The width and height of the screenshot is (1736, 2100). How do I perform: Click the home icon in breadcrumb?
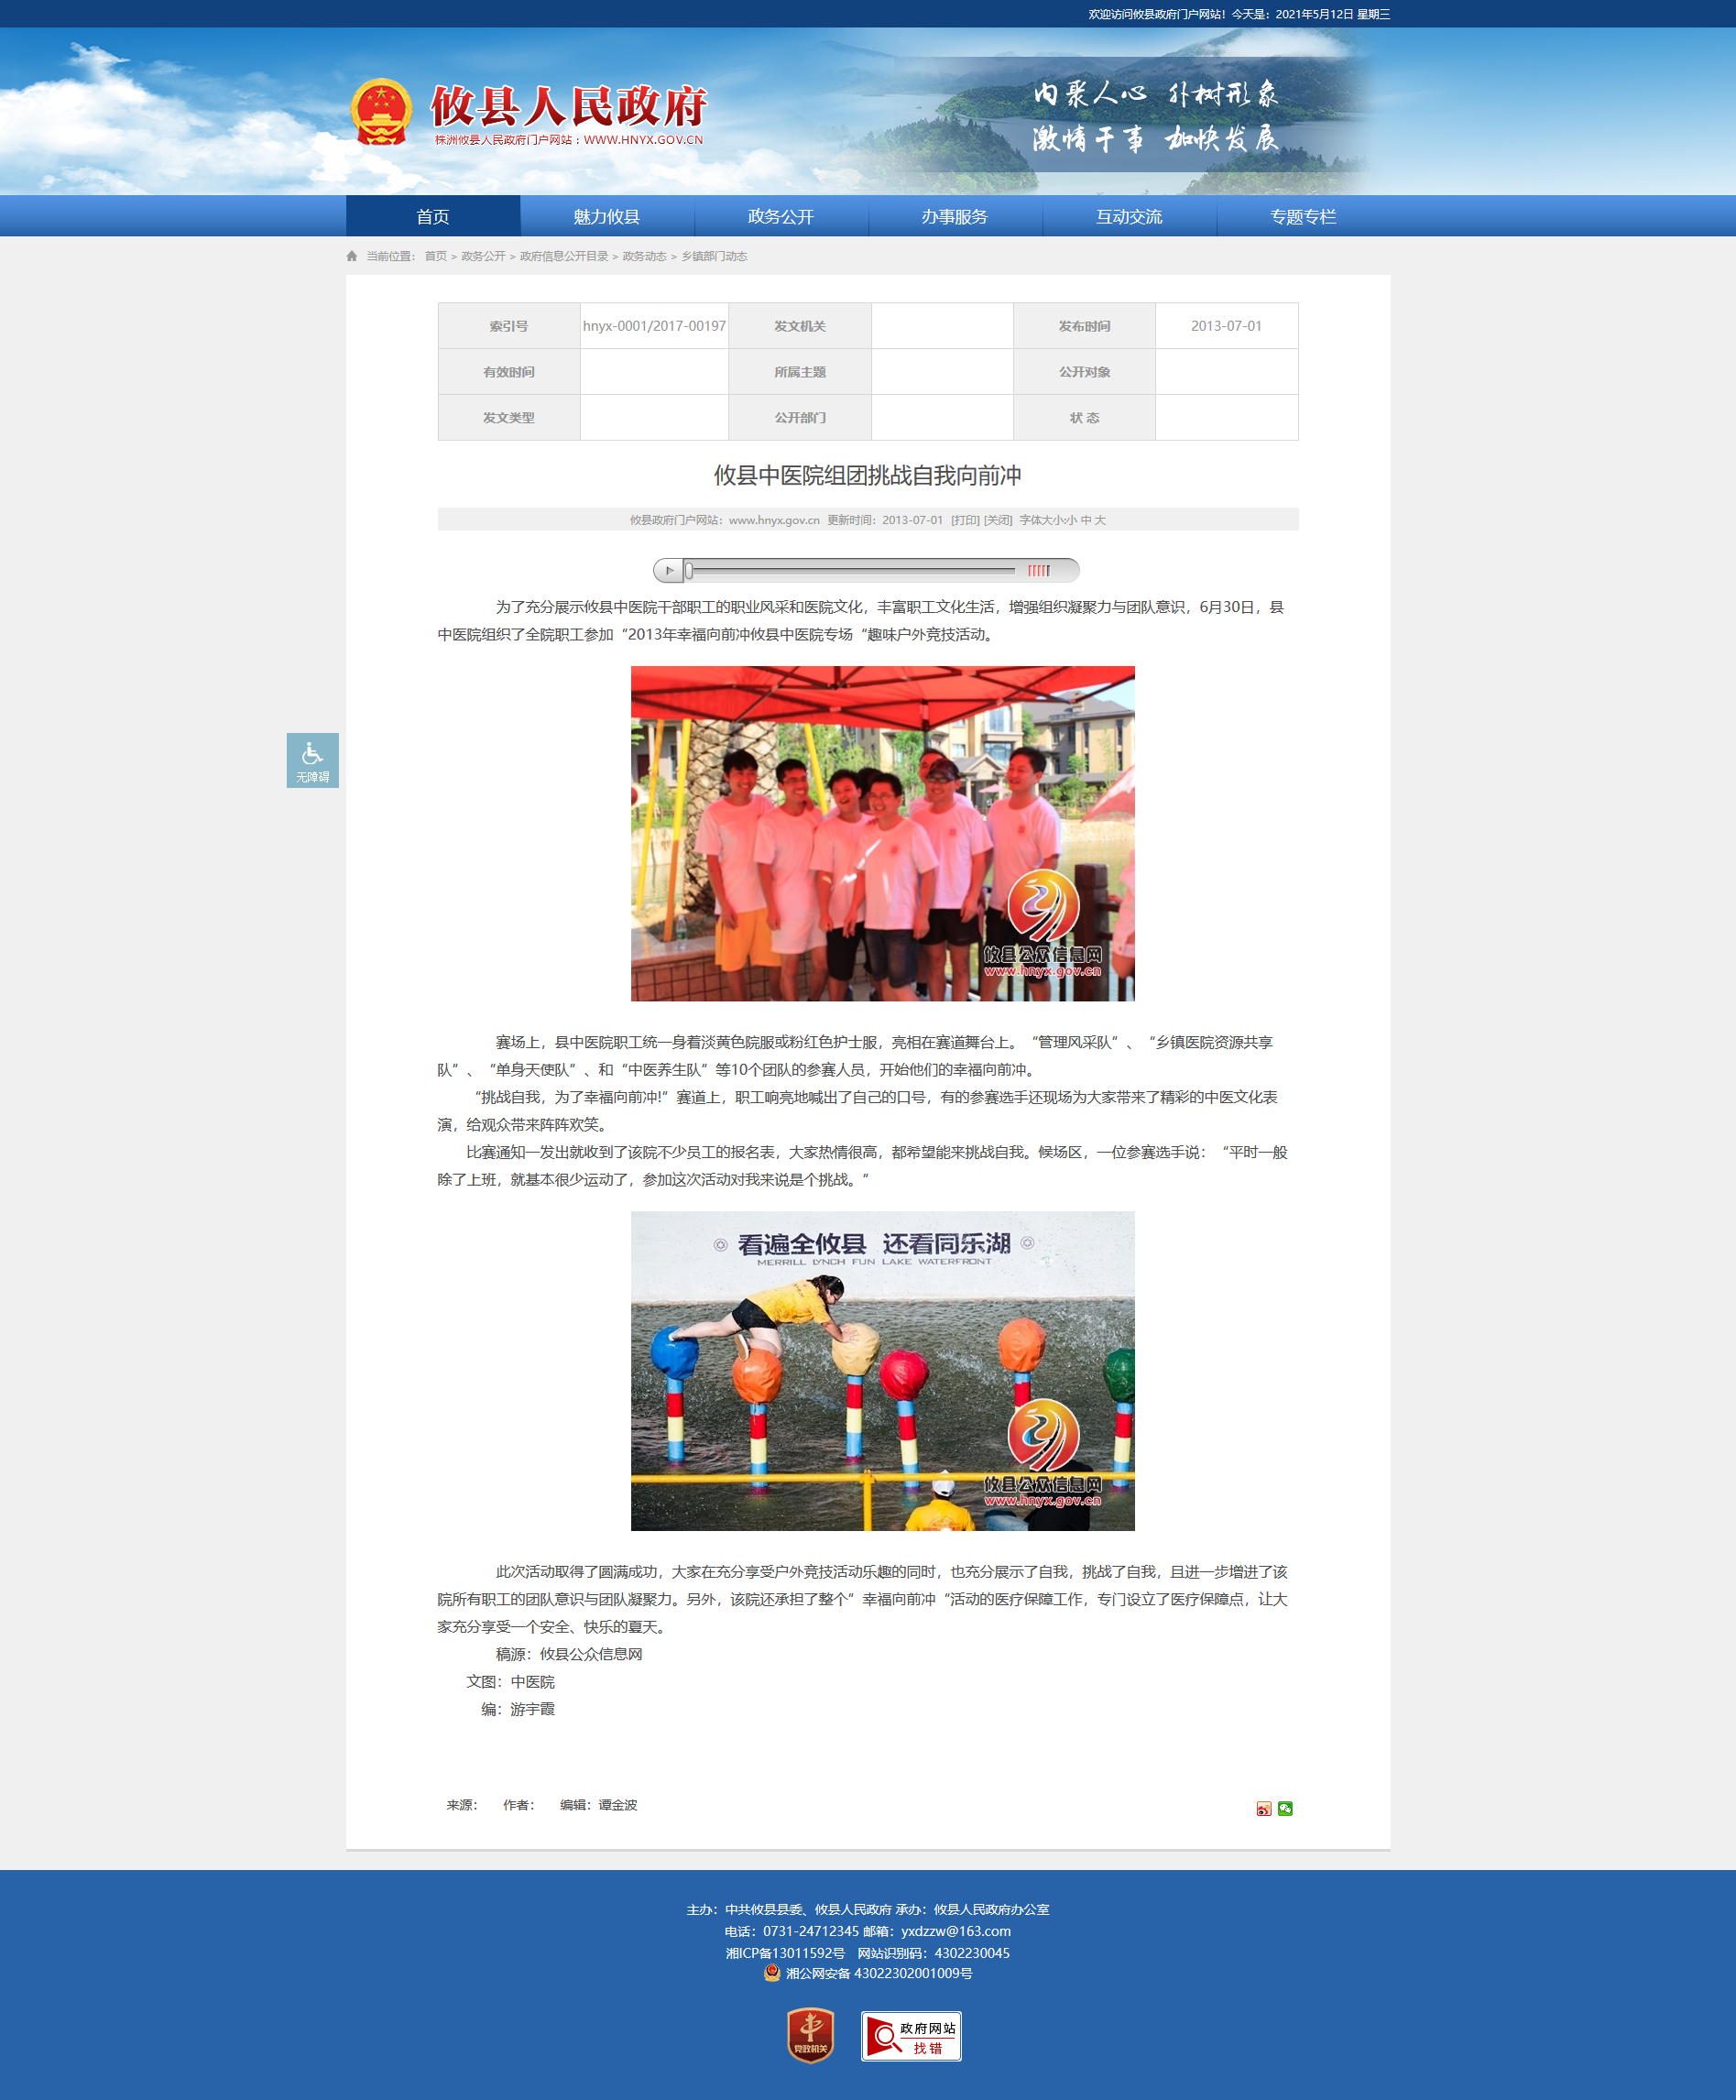[352, 256]
